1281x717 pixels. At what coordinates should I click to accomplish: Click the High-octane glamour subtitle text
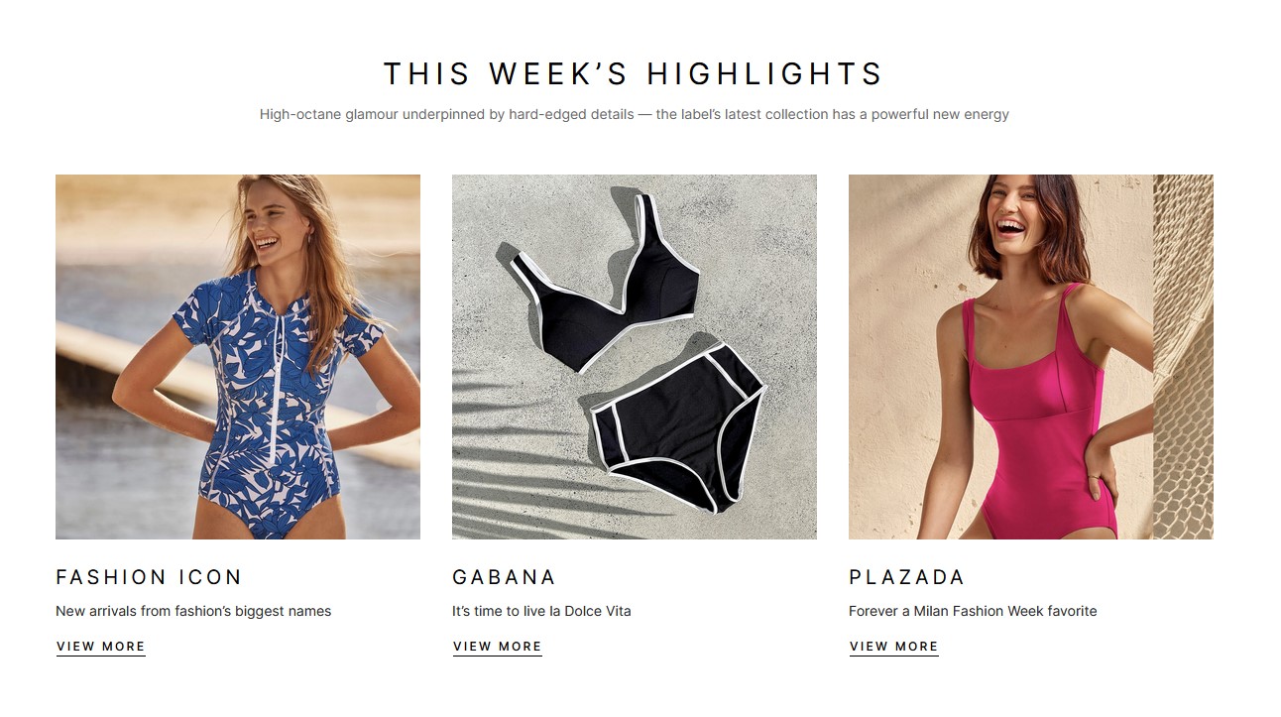635,114
